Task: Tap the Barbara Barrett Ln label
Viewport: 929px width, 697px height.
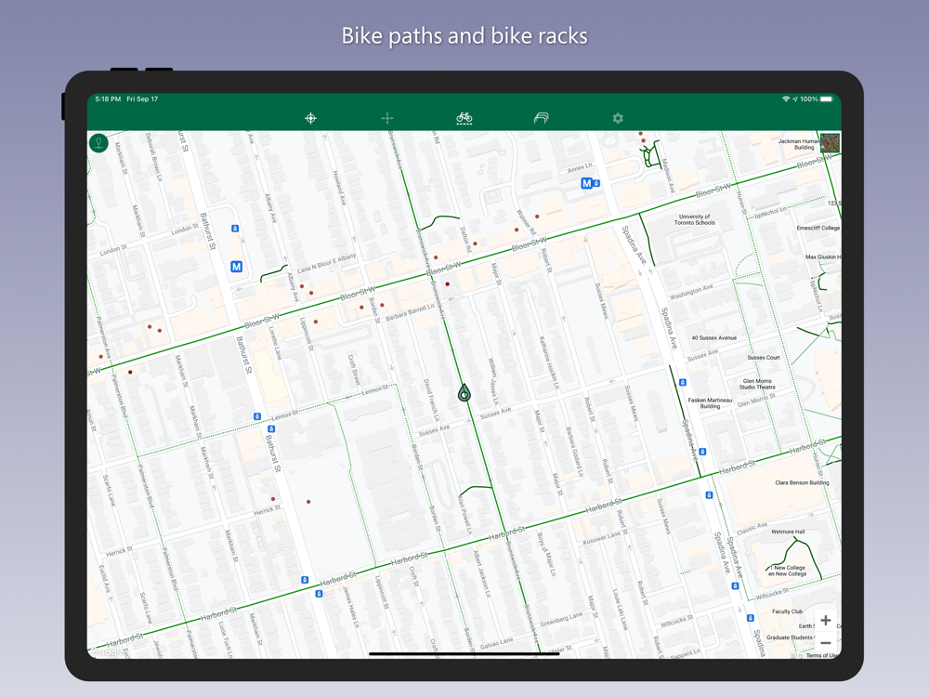Action: pyautogui.click(x=410, y=312)
